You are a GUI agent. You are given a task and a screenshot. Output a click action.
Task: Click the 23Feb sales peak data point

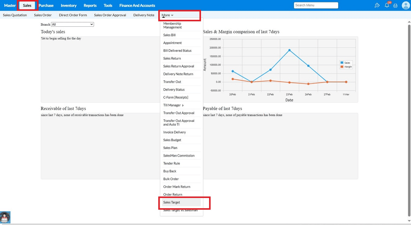[x=289, y=50]
